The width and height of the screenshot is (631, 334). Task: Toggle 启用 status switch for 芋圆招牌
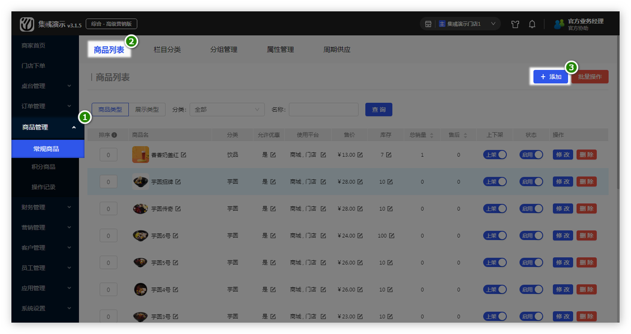tap(531, 182)
